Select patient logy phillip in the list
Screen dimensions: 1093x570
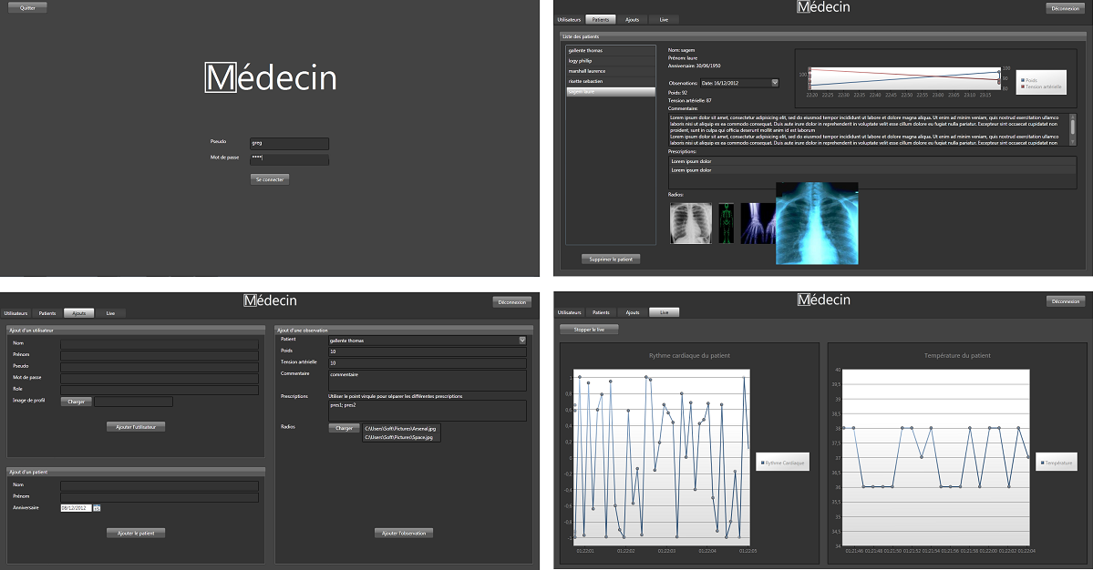[x=611, y=60]
